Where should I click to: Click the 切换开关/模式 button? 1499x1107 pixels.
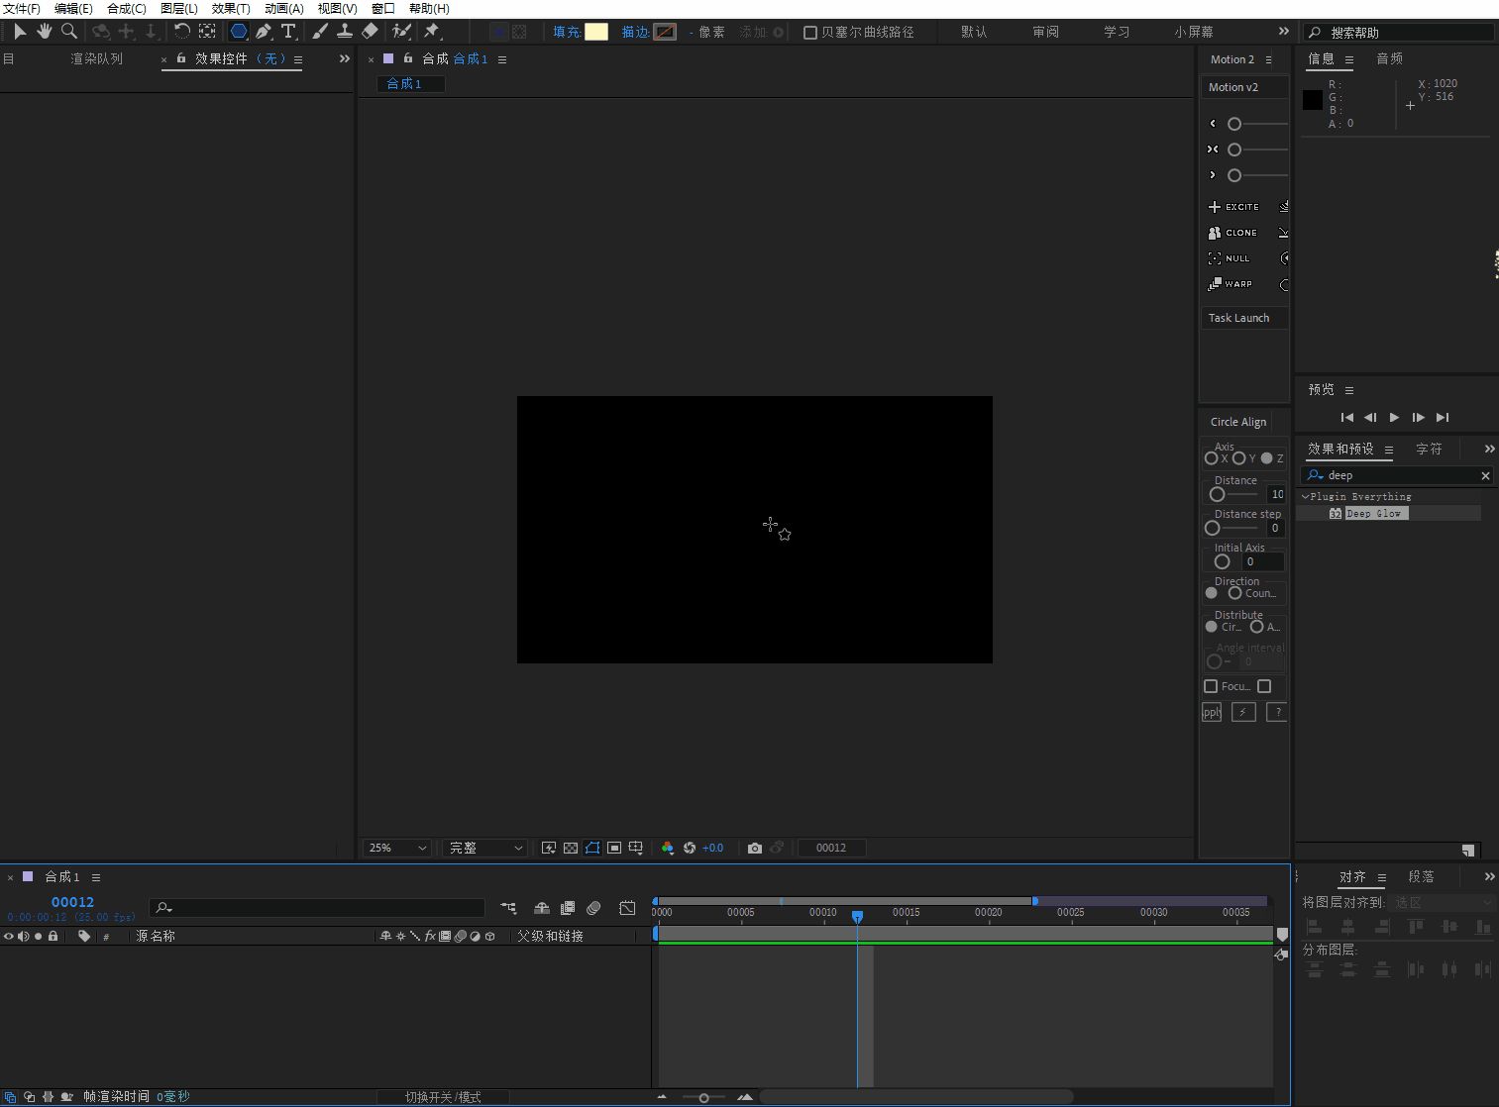[443, 1097]
